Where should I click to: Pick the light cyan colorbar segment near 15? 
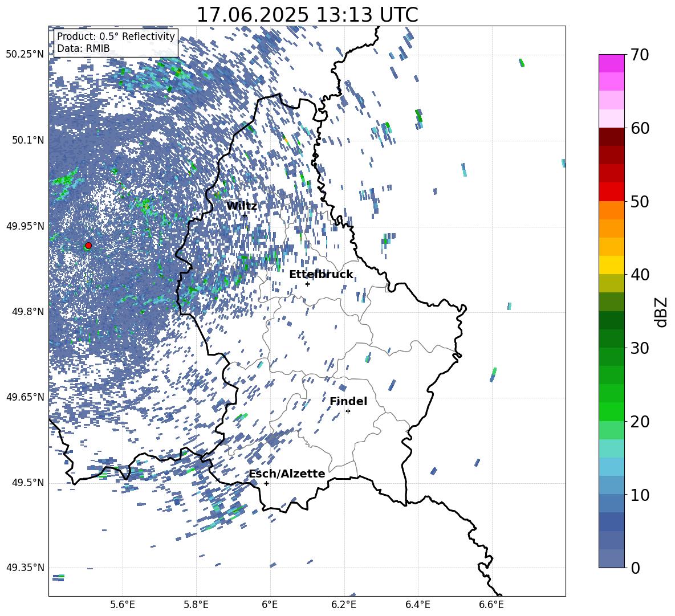[x=612, y=448]
